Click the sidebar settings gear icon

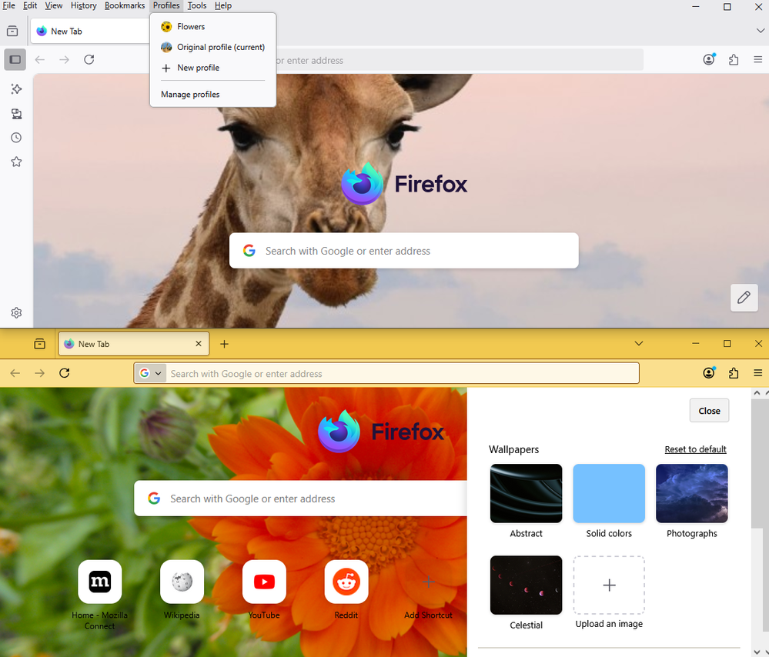(x=16, y=312)
